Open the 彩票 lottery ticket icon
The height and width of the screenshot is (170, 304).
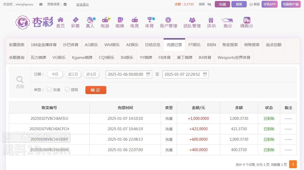tap(75, 20)
